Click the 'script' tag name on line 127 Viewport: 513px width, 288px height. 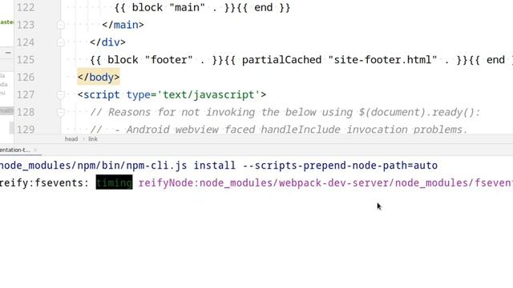point(102,94)
